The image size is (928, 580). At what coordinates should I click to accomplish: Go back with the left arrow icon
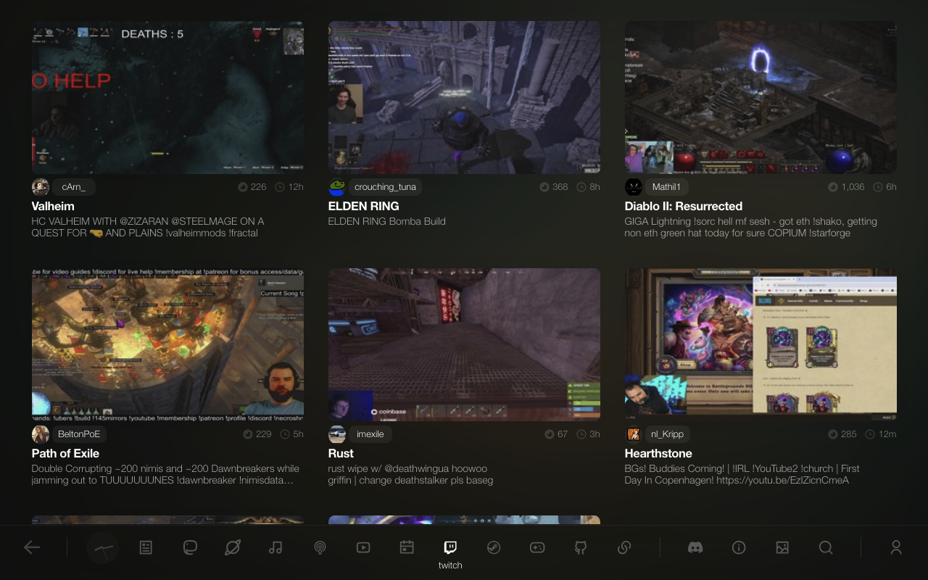click(x=32, y=547)
